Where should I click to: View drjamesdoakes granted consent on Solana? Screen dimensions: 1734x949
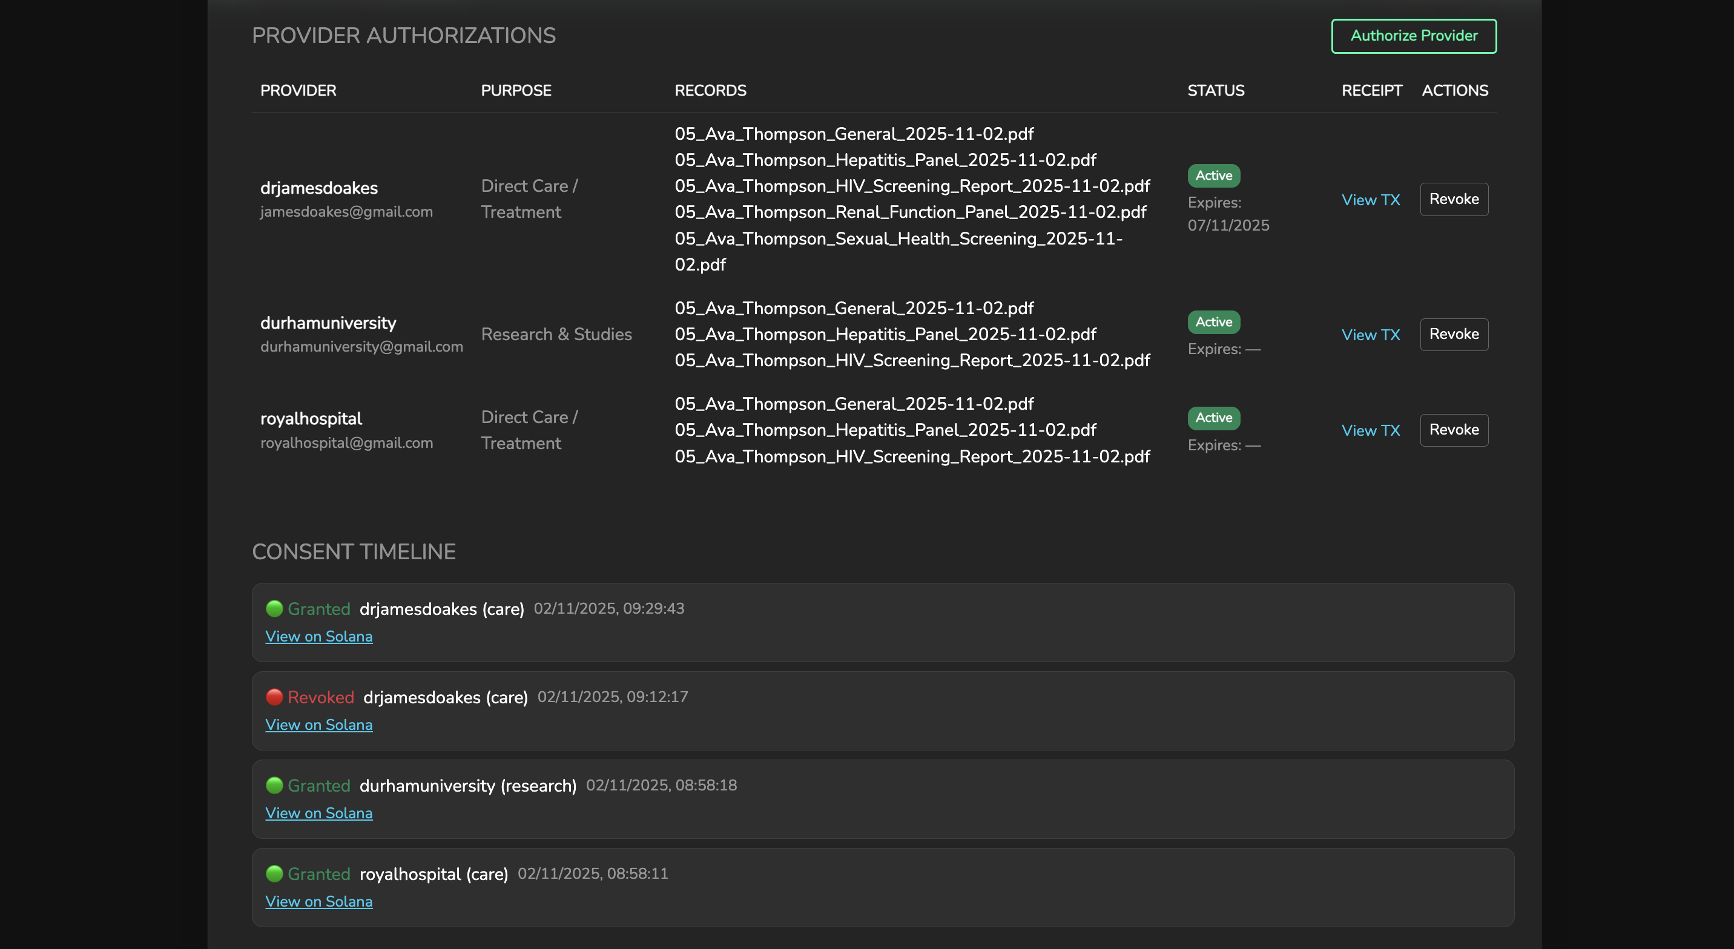(x=318, y=637)
